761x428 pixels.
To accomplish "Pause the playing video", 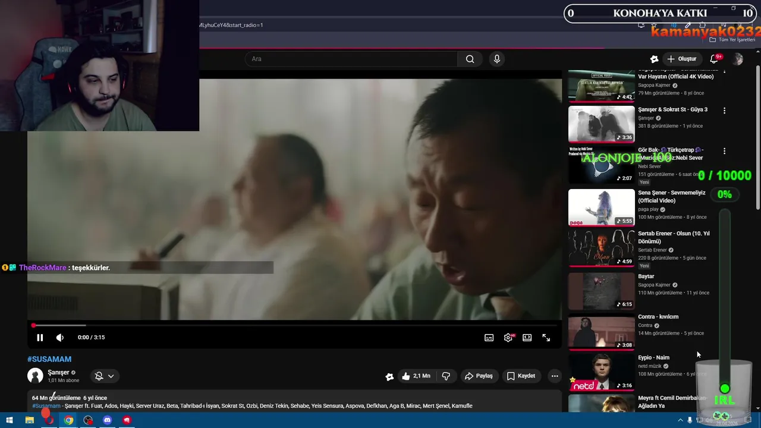I will pyautogui.click(x=40, y=338).
